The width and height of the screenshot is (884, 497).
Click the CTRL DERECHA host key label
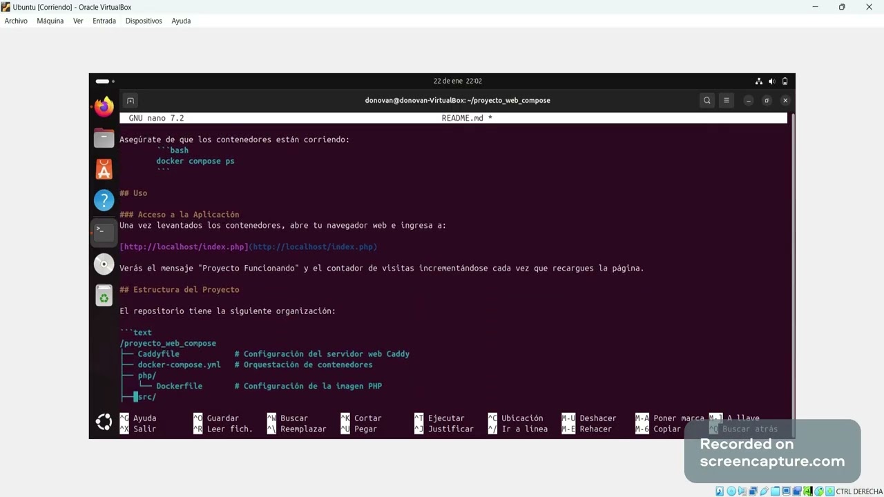pyautogui.click(x=859, y=491)
